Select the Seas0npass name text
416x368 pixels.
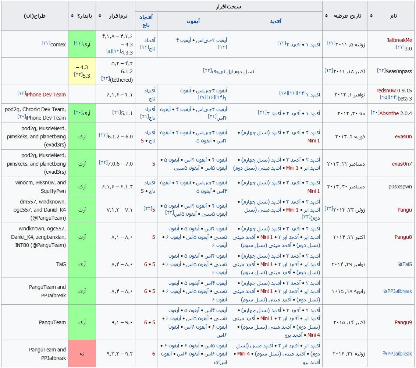coord(399,71)
